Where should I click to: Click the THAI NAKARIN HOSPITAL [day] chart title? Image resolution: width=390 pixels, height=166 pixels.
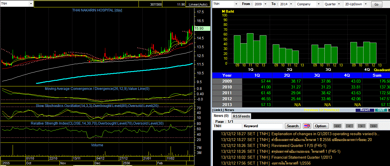coord(97,10)
